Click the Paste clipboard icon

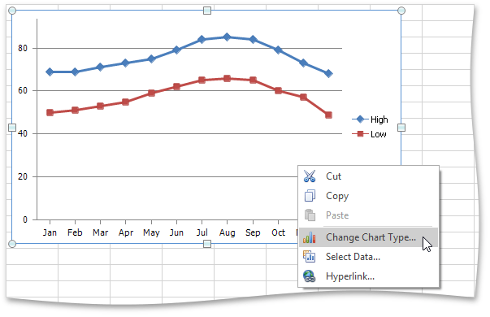coord(310,215)
